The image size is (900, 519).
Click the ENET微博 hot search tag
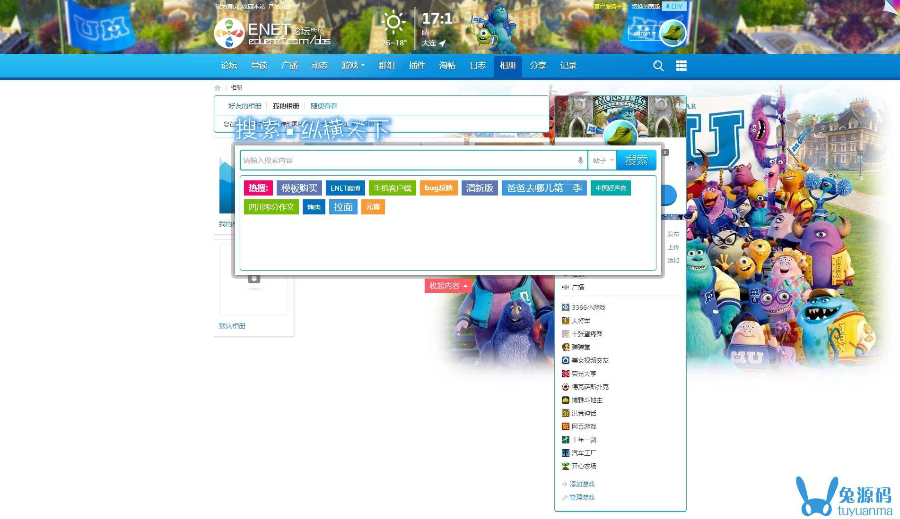point(346,188)
